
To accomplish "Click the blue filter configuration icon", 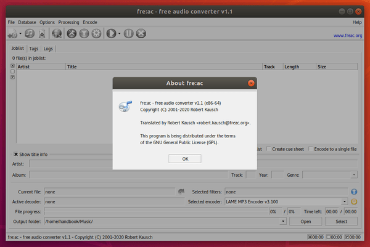I will point(354,192).
